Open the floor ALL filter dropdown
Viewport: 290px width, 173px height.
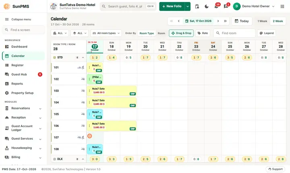point(79,33)
